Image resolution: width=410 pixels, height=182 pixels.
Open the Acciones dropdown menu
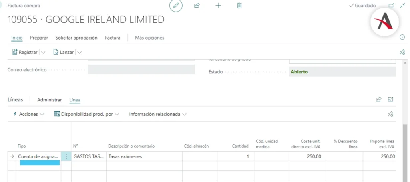pos(28,114)
